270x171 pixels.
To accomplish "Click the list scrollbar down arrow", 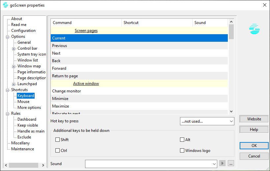I will (231, 111).
